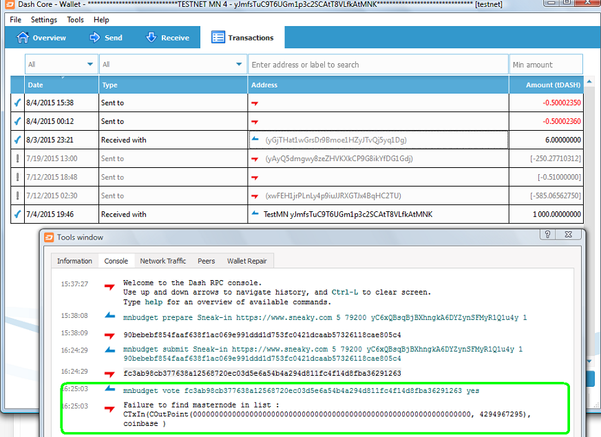Click the blue received arrow beside the TestMN label
The image size is (601, 437).
(x=255, y=213)
